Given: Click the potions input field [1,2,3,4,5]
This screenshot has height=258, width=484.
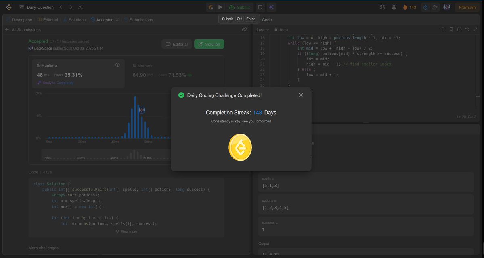Looking at the screenshot, I should pos(366,204).
